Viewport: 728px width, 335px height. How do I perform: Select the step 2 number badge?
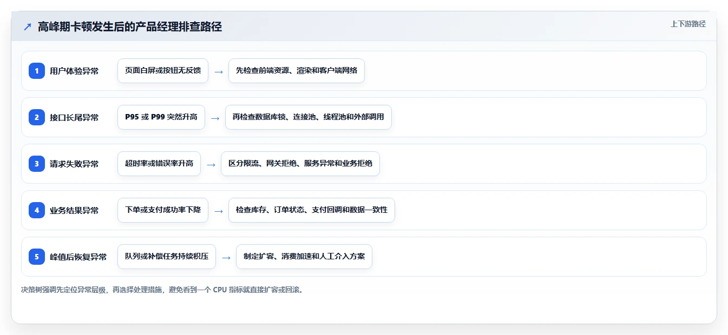(x=37, y=117)
